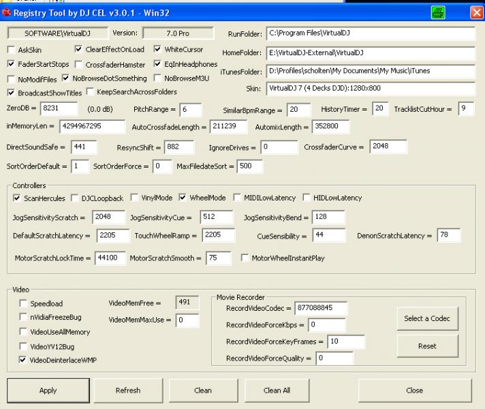
Task: Click the green printer icon in title bar
Action: point(438,13)
